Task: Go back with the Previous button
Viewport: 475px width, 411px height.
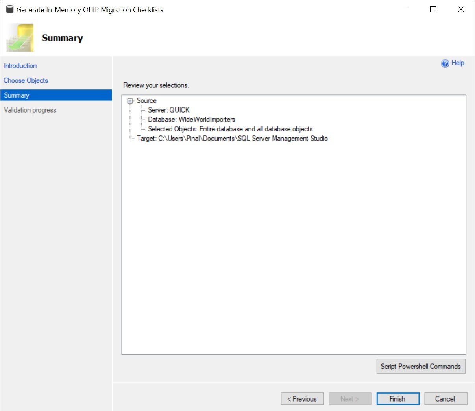Action: 302,399
